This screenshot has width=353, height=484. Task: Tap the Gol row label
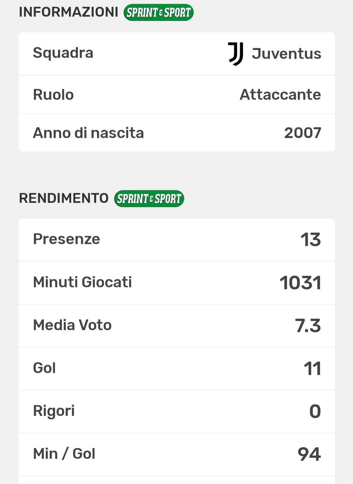click(44, 368)
